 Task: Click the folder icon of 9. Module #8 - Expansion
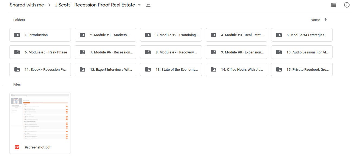point(214,52)
